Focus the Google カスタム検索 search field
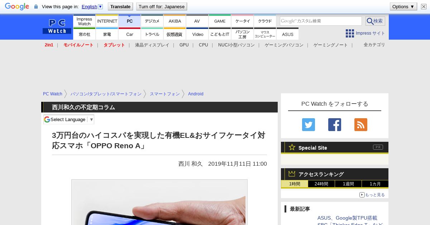The height and width of the screenshot is (225, 430). pyautogui.click(x=321, y=21)
